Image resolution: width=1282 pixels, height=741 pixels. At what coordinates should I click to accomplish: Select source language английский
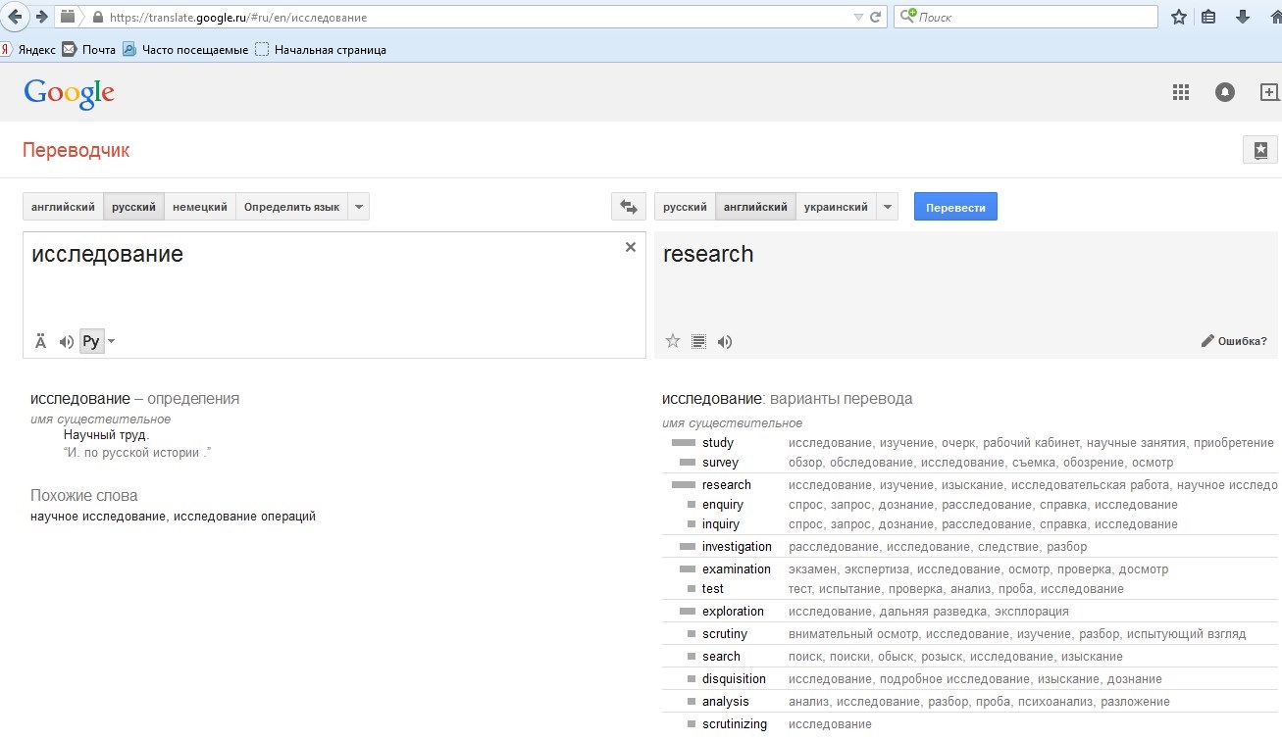point(63,207)
